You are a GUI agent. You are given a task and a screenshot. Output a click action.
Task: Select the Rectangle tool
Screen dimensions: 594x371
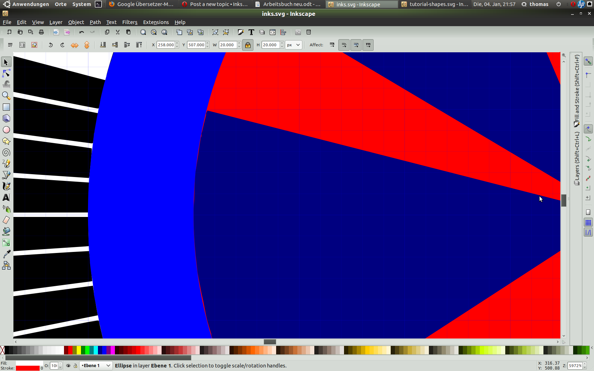[x=6, y=107]
